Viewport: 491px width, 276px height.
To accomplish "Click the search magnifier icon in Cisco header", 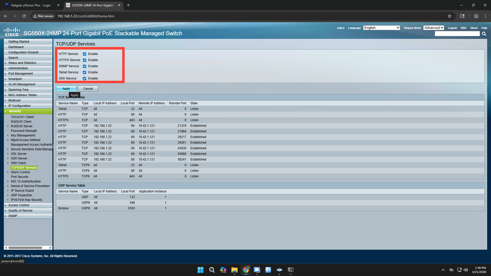I will [x=484, y=34].
